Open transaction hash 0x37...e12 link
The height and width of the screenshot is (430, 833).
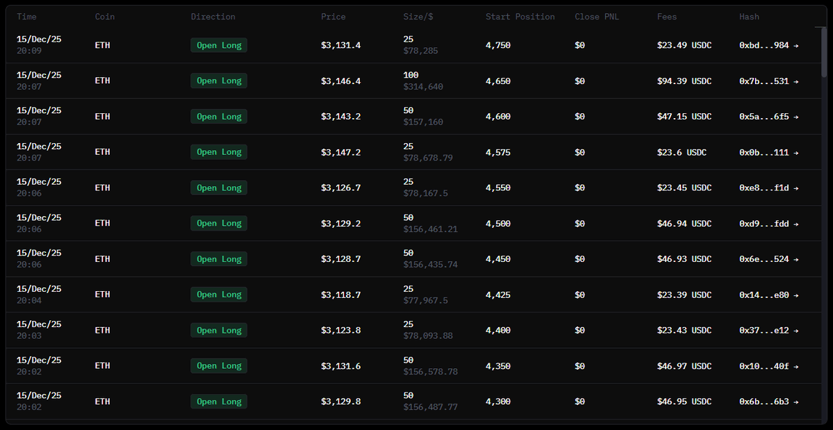pos(764,331)
